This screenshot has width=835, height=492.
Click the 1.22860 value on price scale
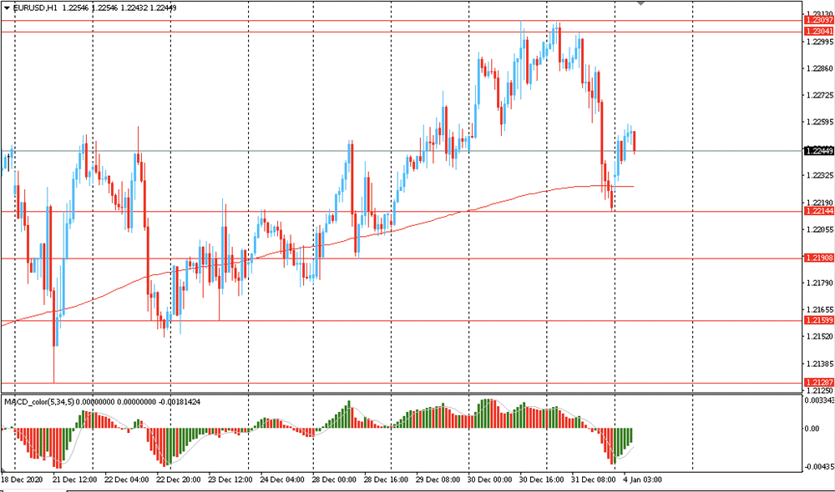tap(820, 68)
